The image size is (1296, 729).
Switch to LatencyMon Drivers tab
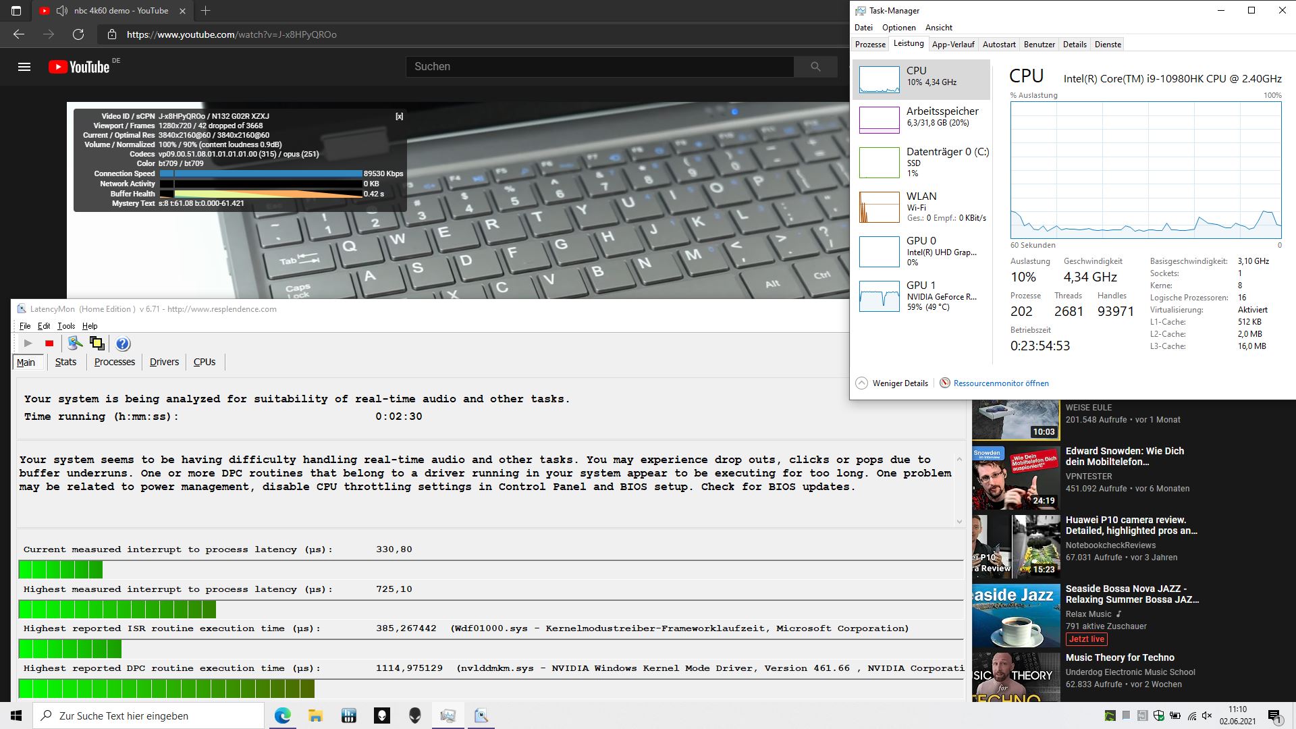[164, 362]
